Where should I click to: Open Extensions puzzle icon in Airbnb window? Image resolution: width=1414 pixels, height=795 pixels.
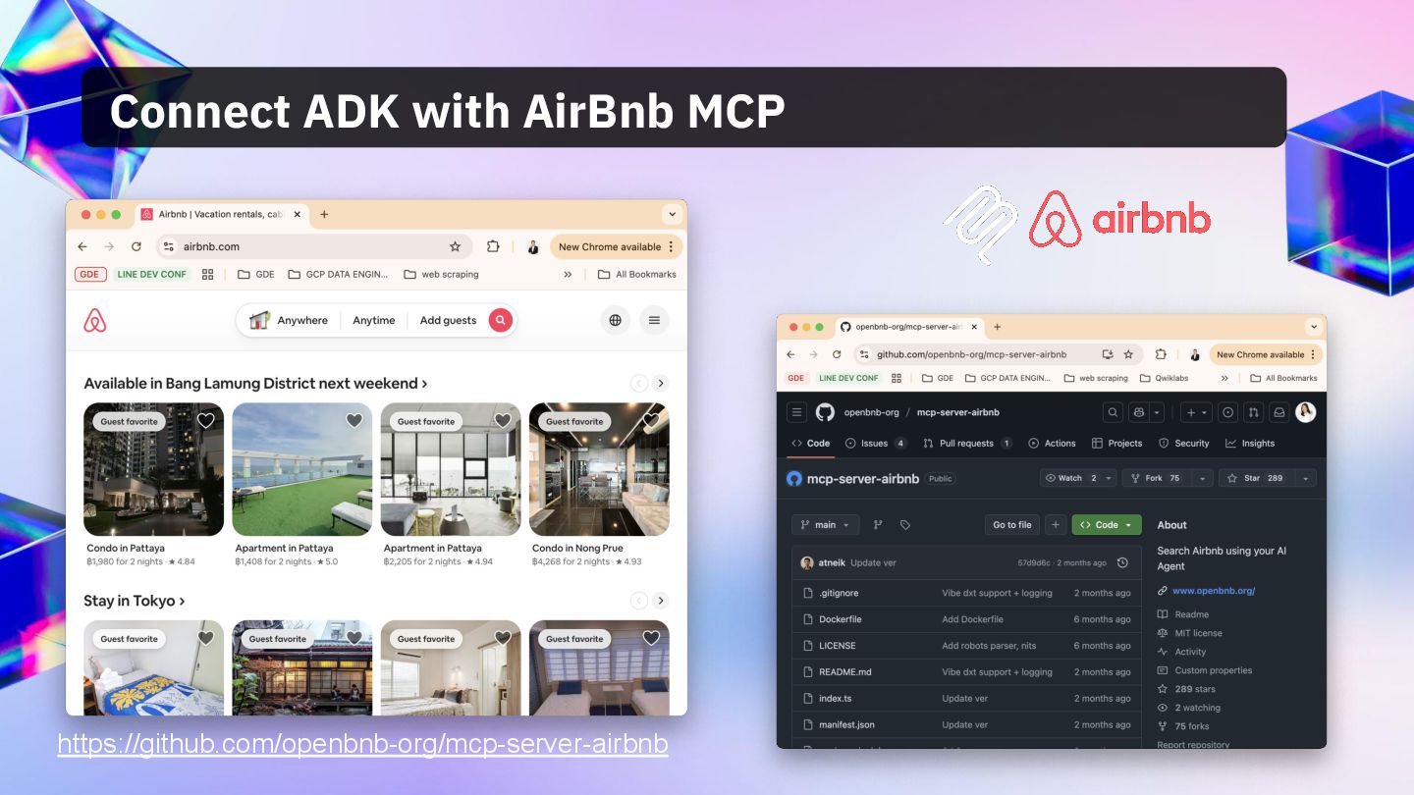pyautogui.click(x=493, y=246)
